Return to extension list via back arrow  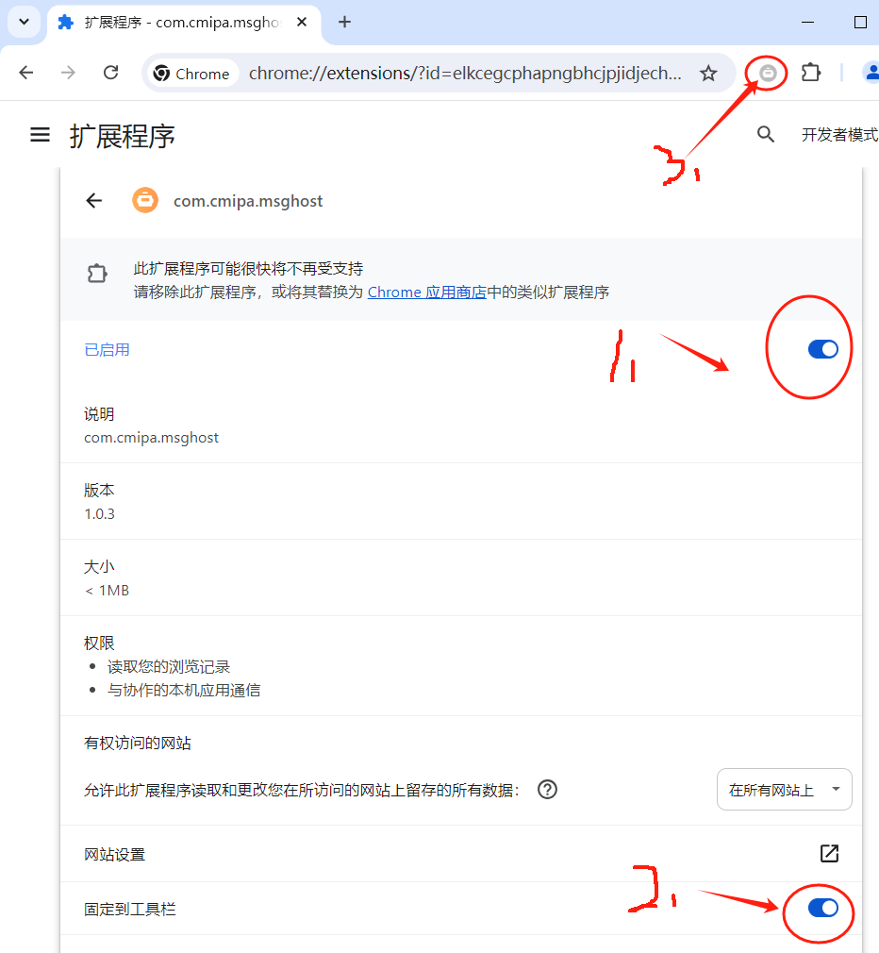click(94, 201)
